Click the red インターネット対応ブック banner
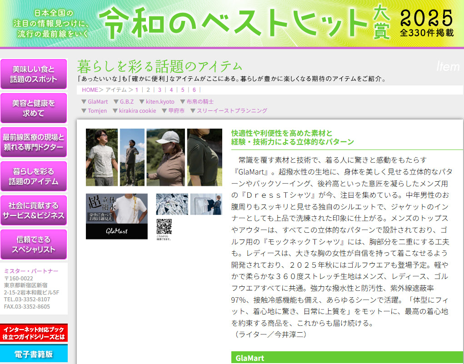 (34, 333)
